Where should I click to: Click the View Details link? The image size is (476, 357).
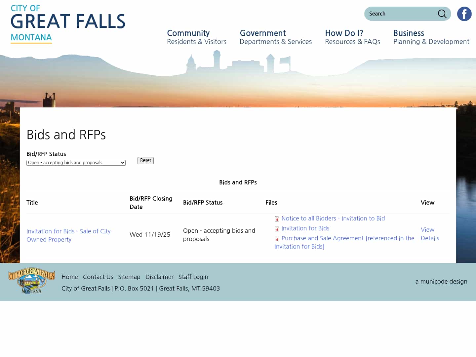click(x=430, y=234)
